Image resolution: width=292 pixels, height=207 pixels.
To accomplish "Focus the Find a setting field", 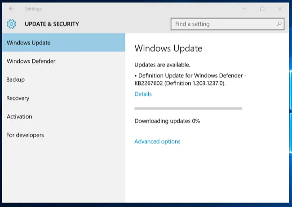I will [x=227, y=24].
